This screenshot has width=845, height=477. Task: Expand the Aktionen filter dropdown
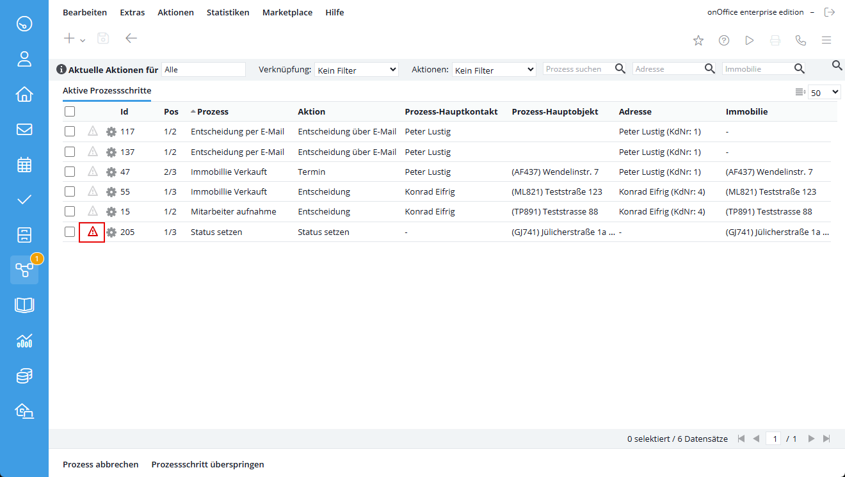(x=494, y=70)
